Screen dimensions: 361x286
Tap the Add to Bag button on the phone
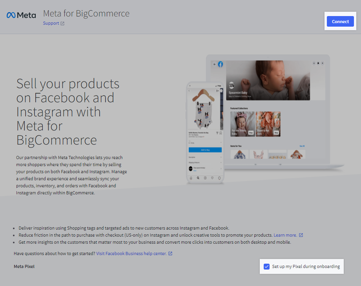(x=204, y=150)
